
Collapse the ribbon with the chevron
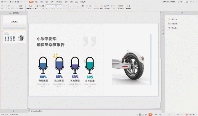[x=196, y=2]
